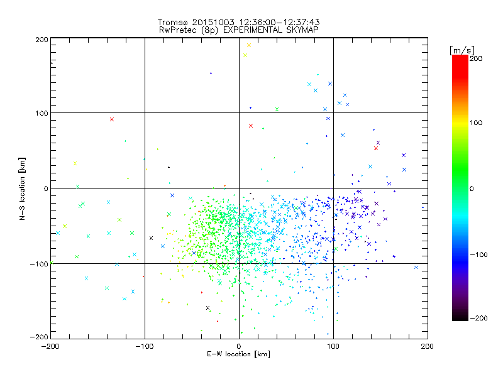Viewport: 503px width, 377px height.
Task: Select the '200' tick on the E-W axis
Action: coord(427,346)
